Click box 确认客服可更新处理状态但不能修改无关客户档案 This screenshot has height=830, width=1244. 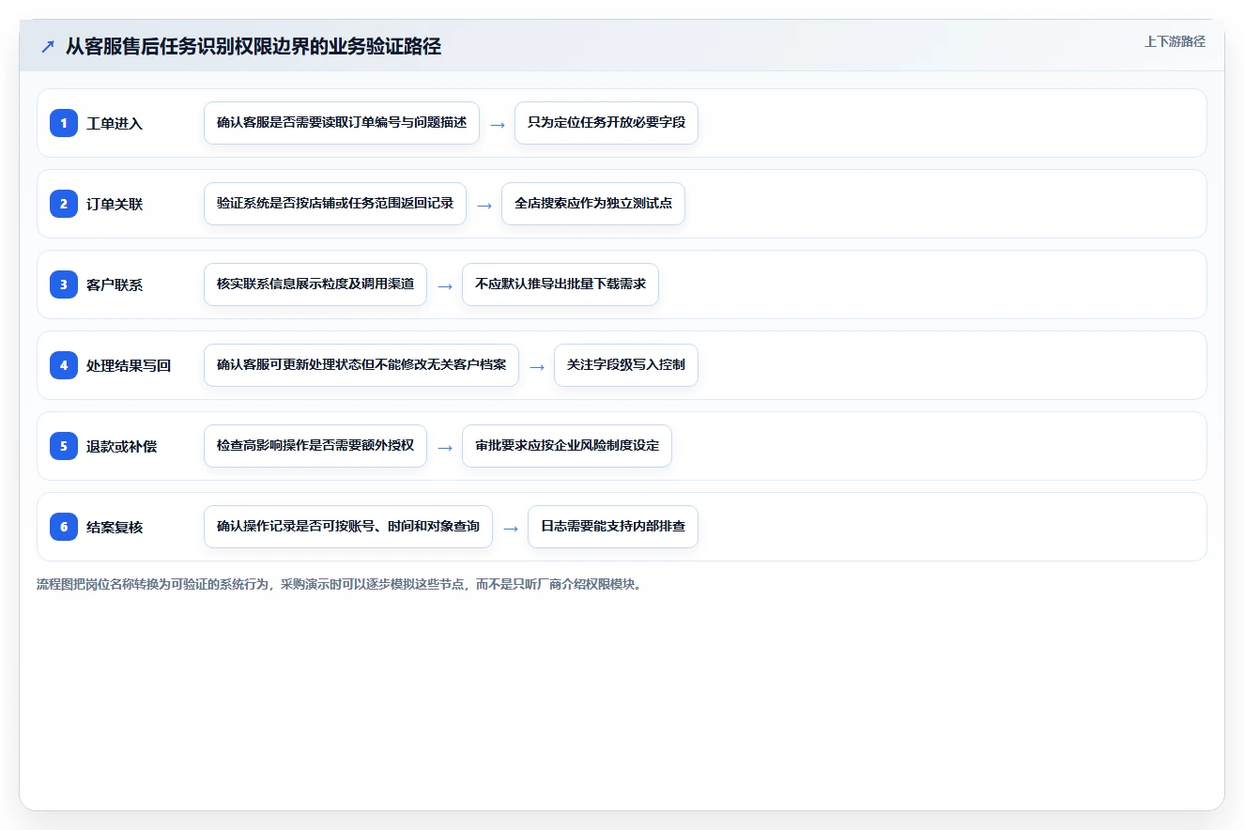coord(361,365)
